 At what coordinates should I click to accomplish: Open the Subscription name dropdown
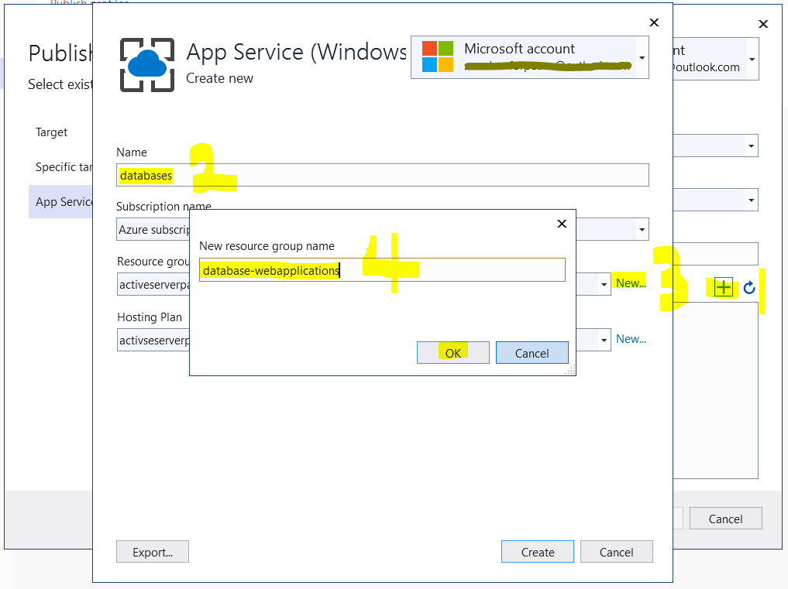(x=642, y=229)
